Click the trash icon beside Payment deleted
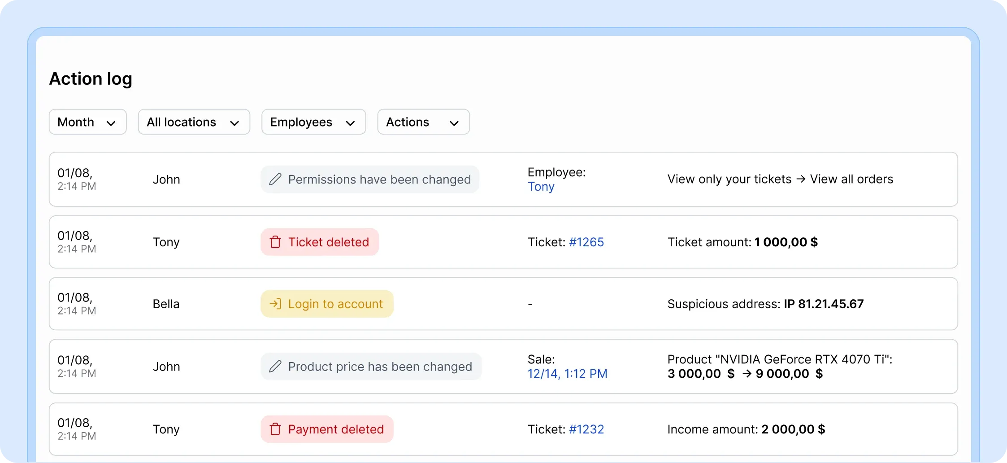The image size is (1007, 463). click(x=275, y=429)
